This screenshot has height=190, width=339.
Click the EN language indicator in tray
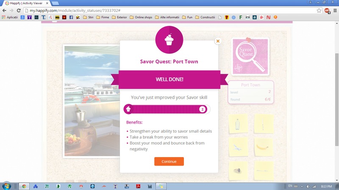click(290, 186)
